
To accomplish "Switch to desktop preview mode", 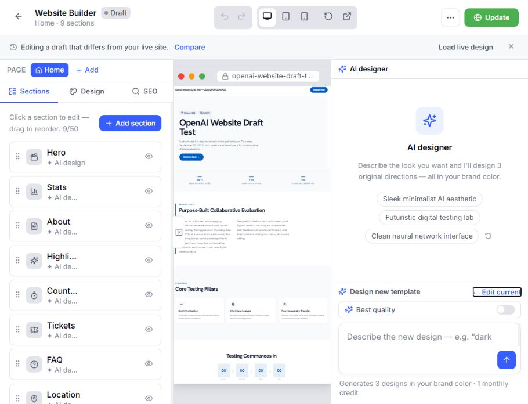I will coord(267,16).
